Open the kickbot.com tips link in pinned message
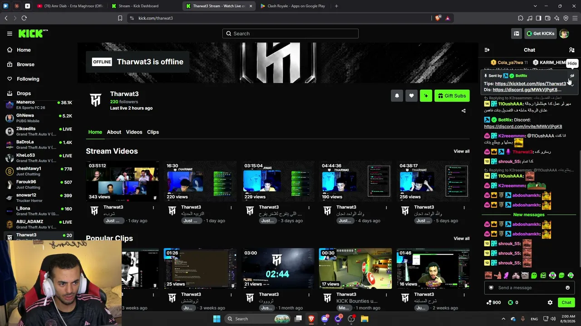The height and width of the screenshot is (326, 581). [531, 84]
